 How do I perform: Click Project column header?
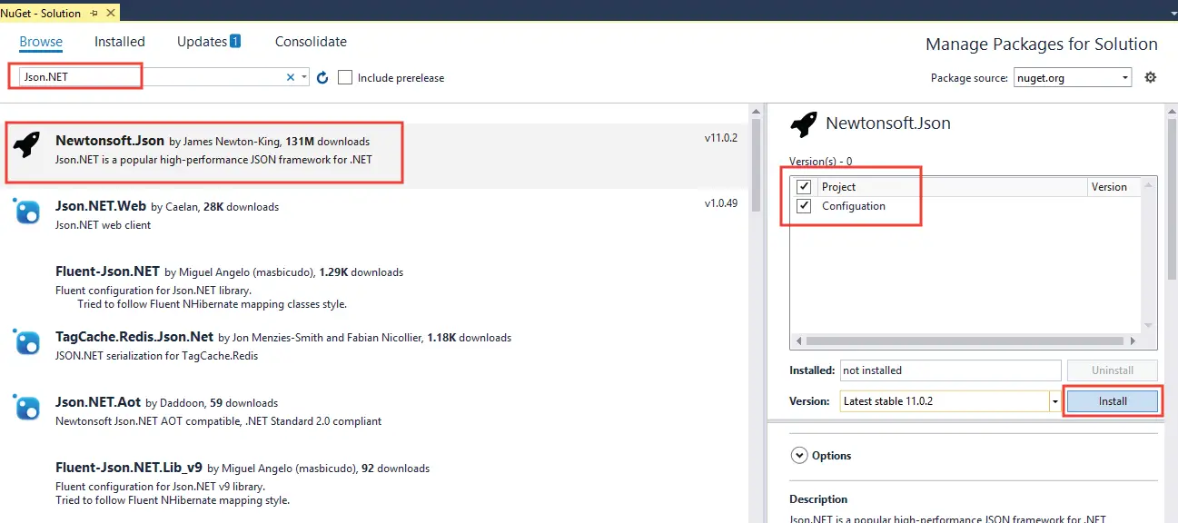pos(951,187)
